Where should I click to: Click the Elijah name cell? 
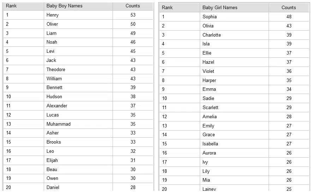coord(78,161)
